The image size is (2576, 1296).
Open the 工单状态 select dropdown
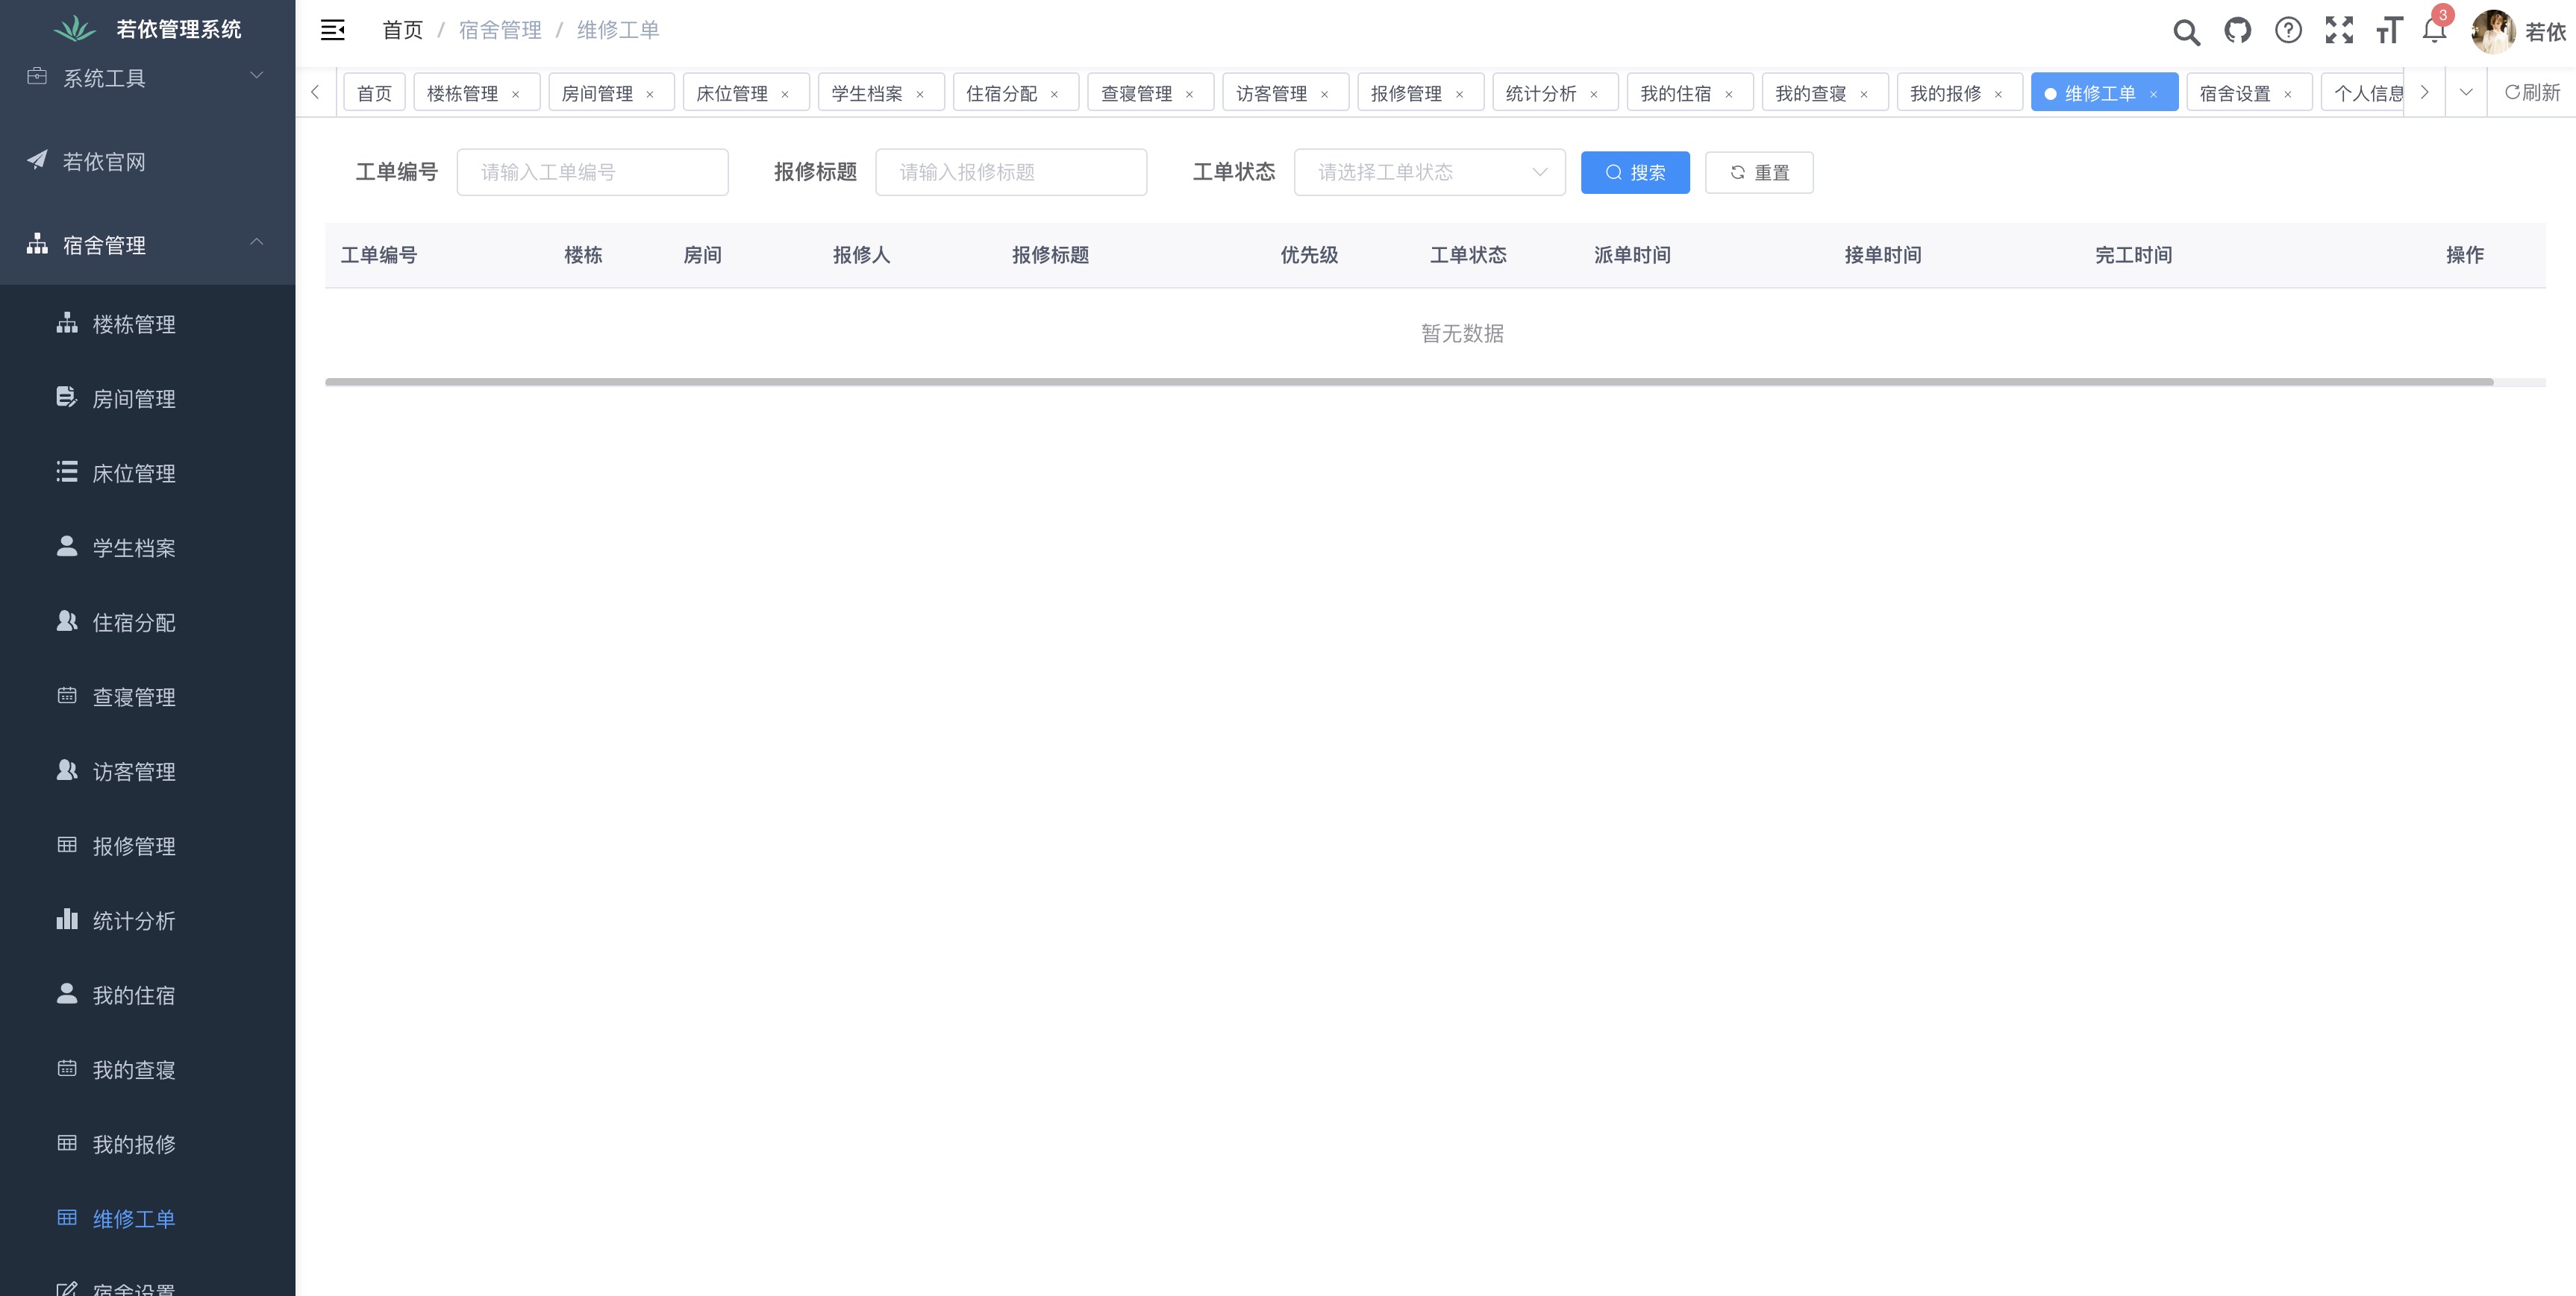[x=1429, y=172]
